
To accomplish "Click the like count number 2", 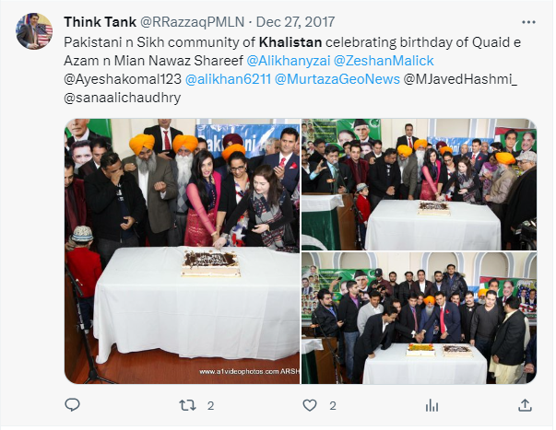I will click(333, 405).
